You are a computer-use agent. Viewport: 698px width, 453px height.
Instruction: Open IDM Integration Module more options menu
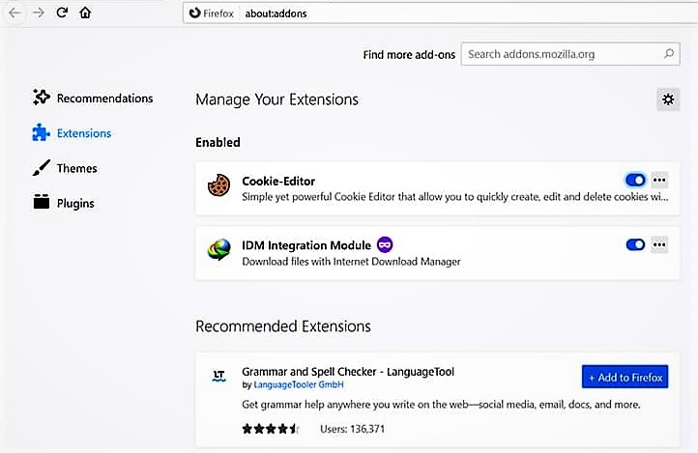[659, 244]
